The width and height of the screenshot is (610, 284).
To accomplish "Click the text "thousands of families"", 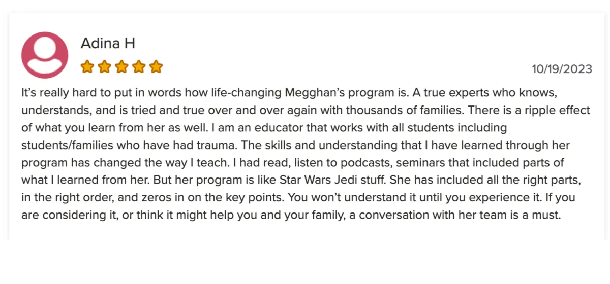I will (x=353, y=111).
